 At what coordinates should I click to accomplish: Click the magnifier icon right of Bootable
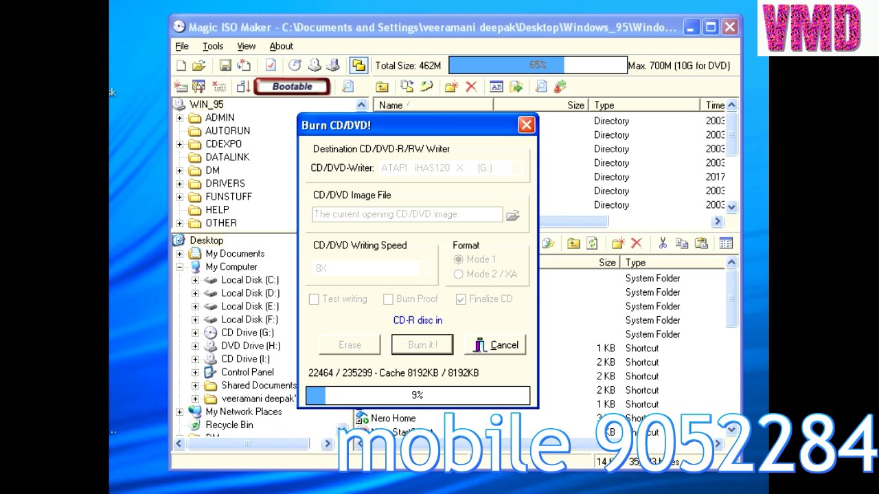(348, 86)
